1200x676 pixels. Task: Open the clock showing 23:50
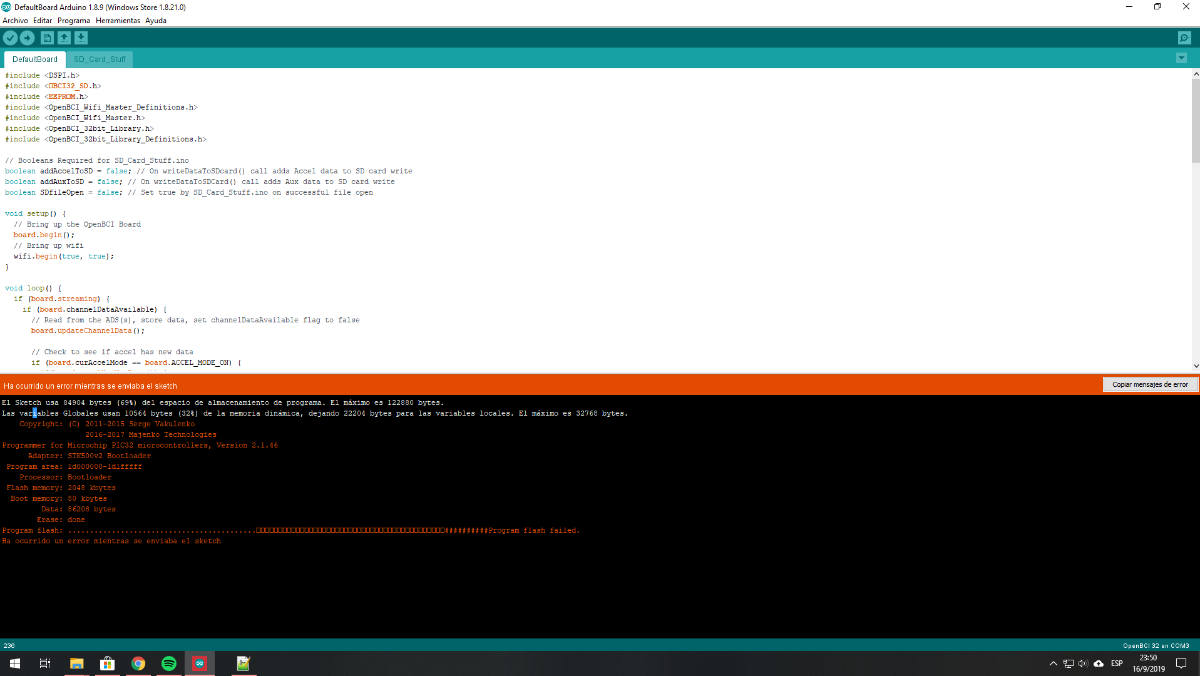(1148, 663)
